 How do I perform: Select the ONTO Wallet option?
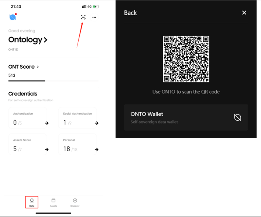[186, 117]
